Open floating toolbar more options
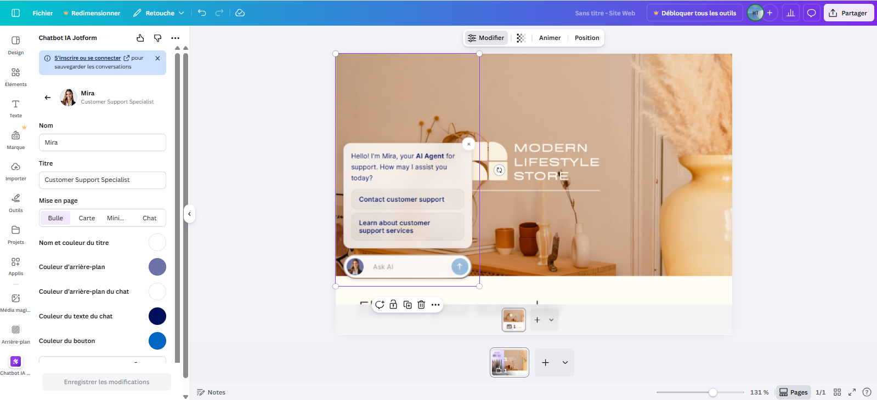Screen dimensions: 877x400 click(435, 305)
